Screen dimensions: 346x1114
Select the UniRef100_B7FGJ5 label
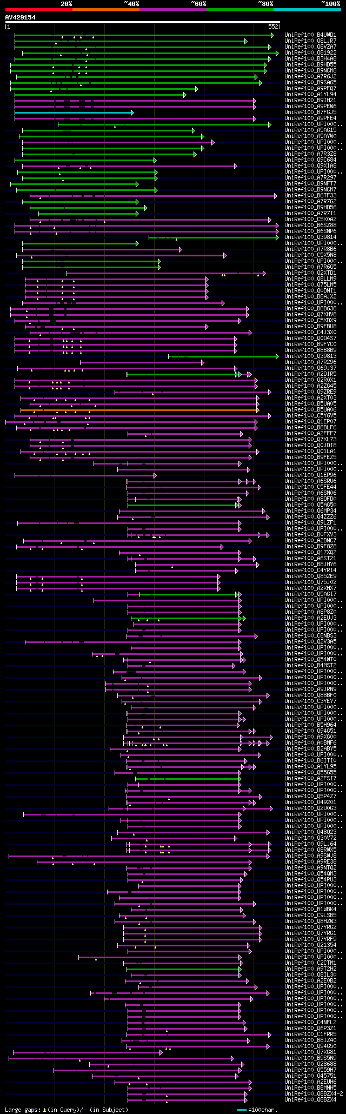[310, 112]
